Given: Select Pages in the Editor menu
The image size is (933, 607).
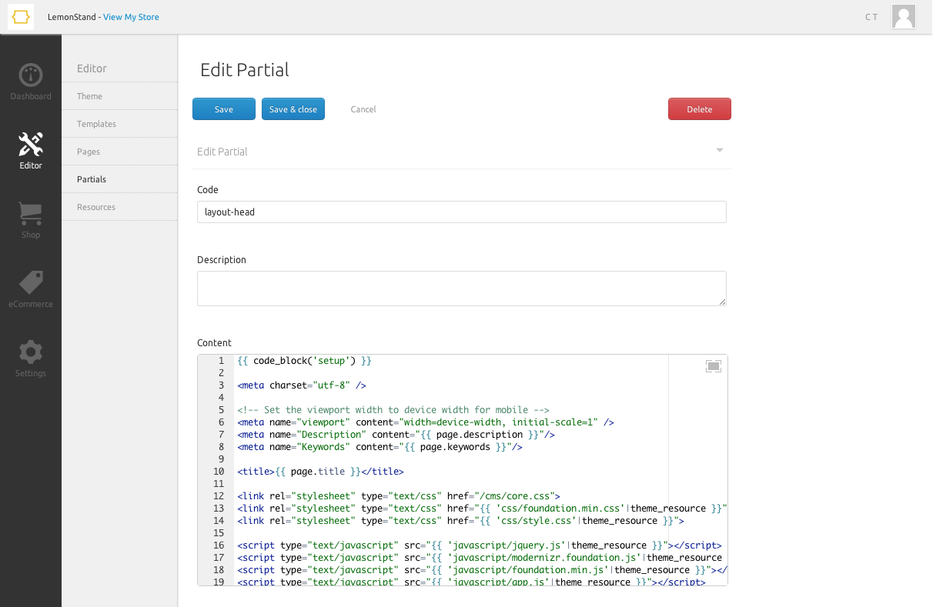Looking at the screenshot, I should coord(89,152).
